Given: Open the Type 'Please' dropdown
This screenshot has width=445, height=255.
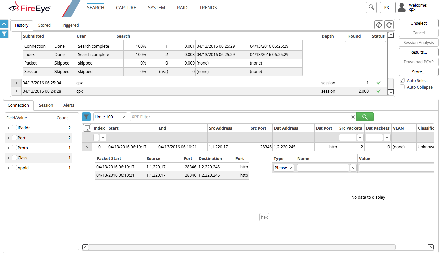Looking at the screenshot, I should (x=284, y=168).
